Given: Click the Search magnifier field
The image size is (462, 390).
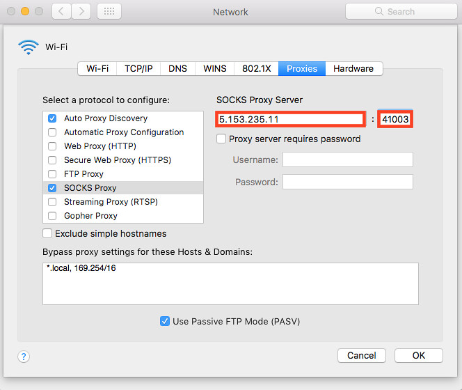Looking at the screenshot, I should click(401, 12).
